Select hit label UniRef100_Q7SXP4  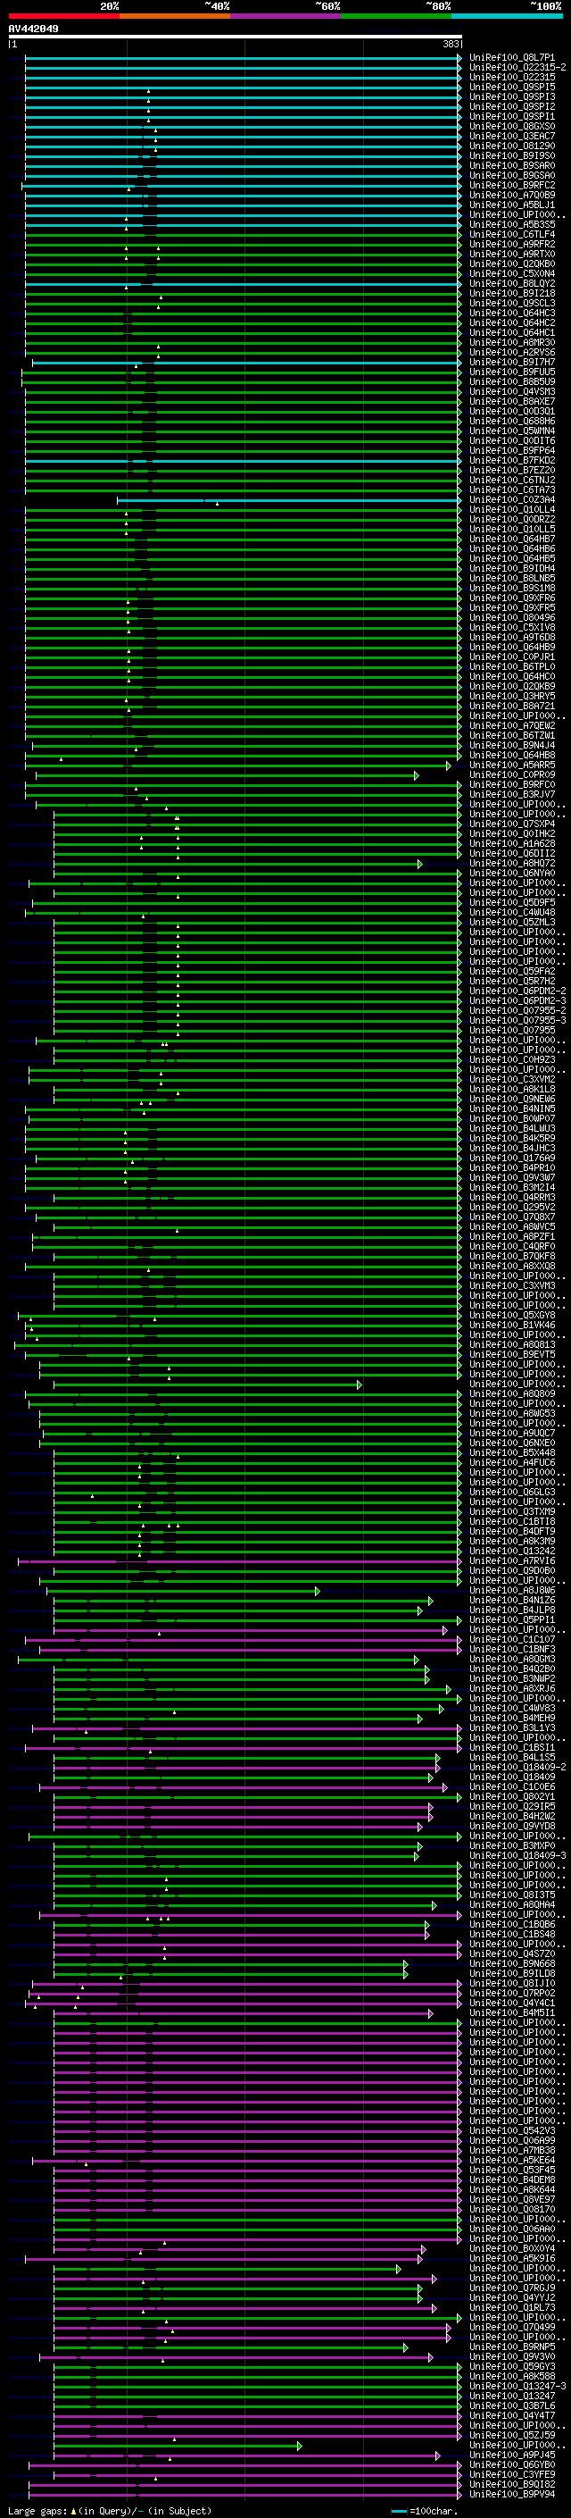tap(512, 824)
